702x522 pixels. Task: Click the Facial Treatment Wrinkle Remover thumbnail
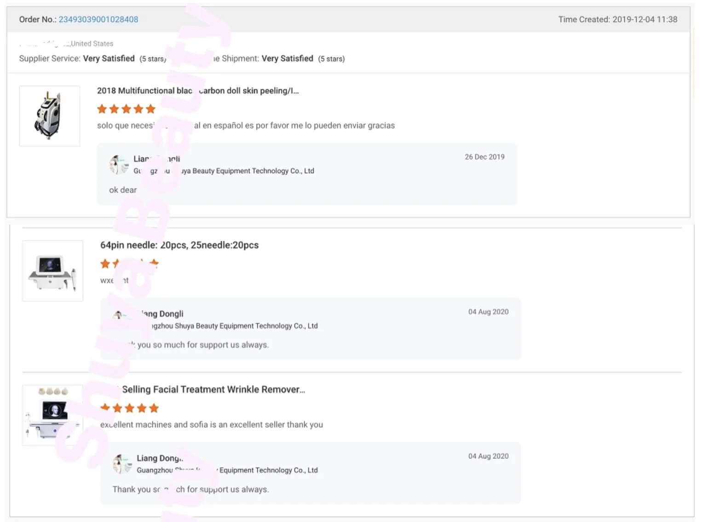53,415
